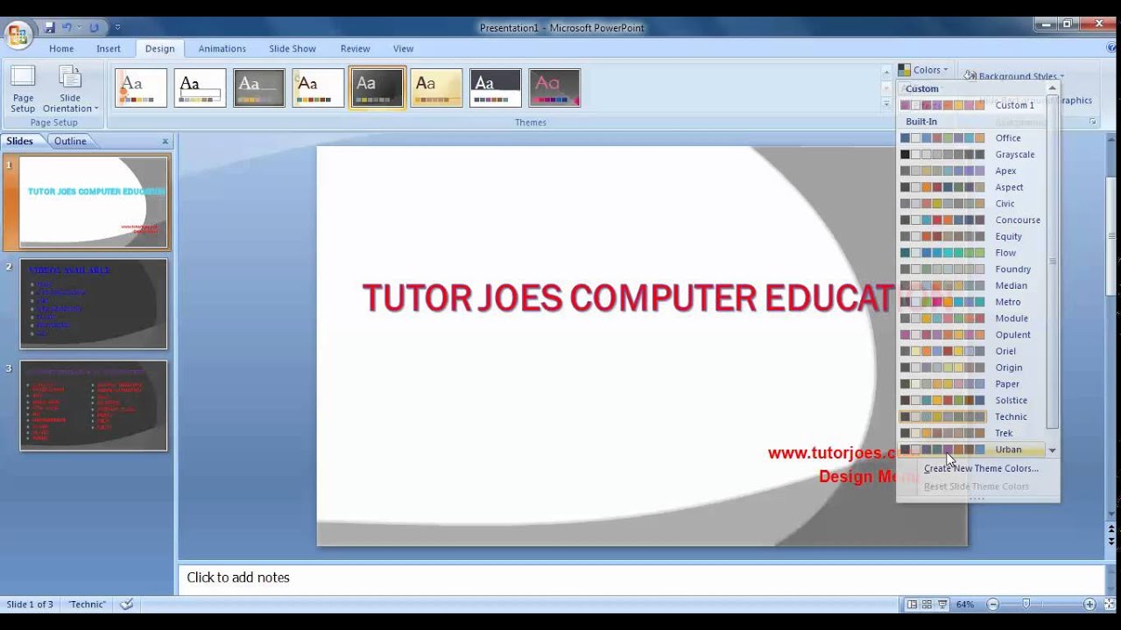Click the Save icon in Quick Access Toolbar
Image resolution: width=1121 pixels, height=630 pixels.
pos(50,28)
